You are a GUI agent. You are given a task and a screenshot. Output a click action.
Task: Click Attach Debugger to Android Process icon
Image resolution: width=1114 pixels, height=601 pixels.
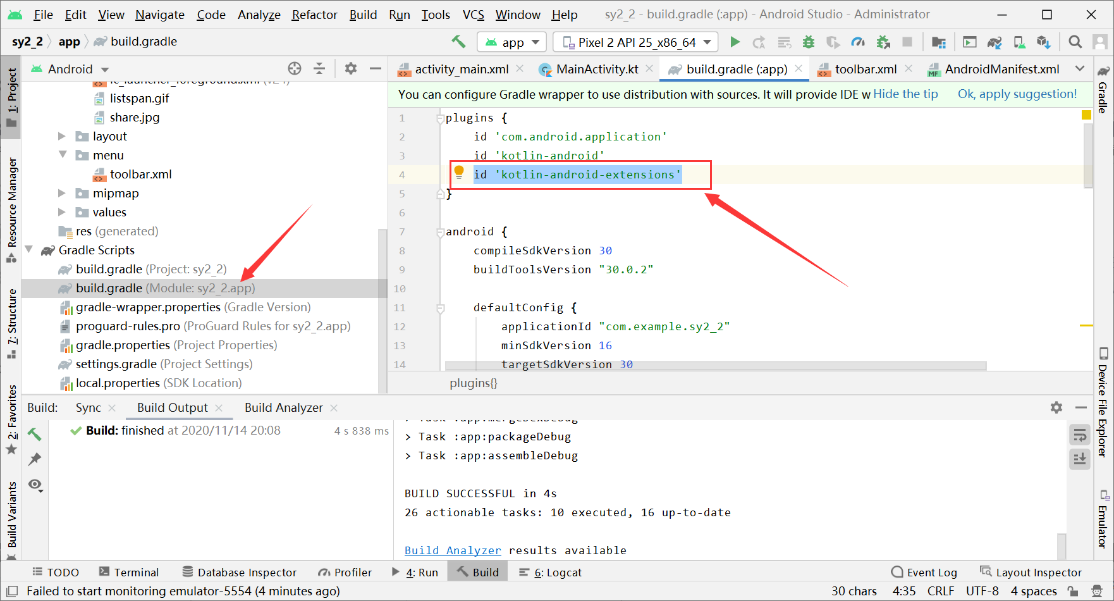click(883, 42)
